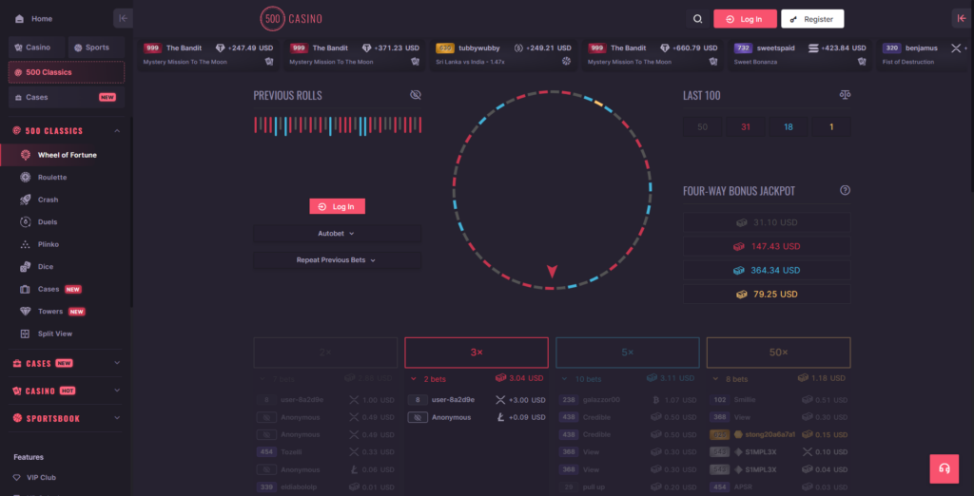Collapse the 500 CLASSICS section
The width and height of the screenshot is (974, 496).
pos(117,131)
